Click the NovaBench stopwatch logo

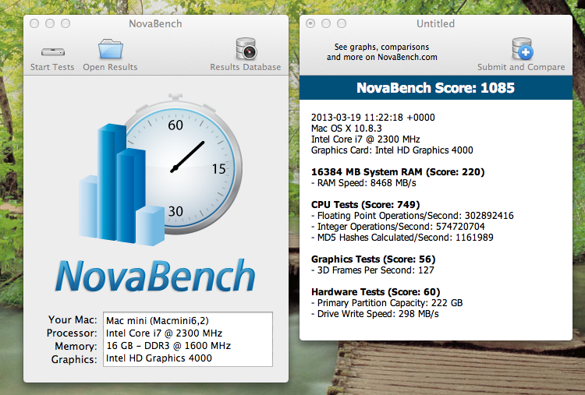click(161, 170)
